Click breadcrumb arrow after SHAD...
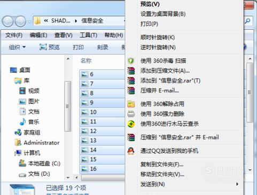This screenshot has width=257, height=195. pos(76,21)
